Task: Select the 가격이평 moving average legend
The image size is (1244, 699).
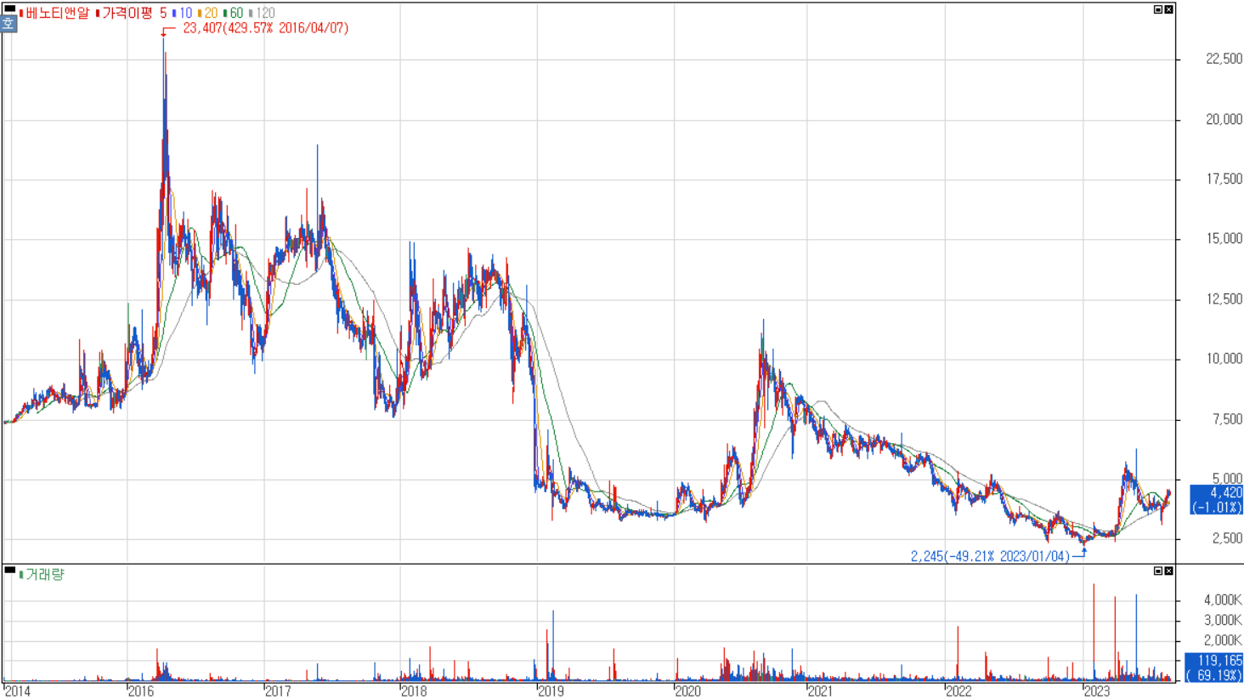Action: [x=126, y=13]
